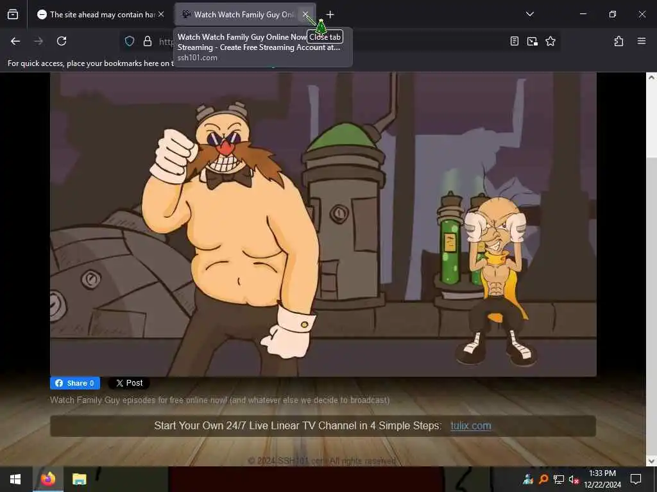Close the Watch Family Guy tab
657x492 pixels.
pos(305,15)
